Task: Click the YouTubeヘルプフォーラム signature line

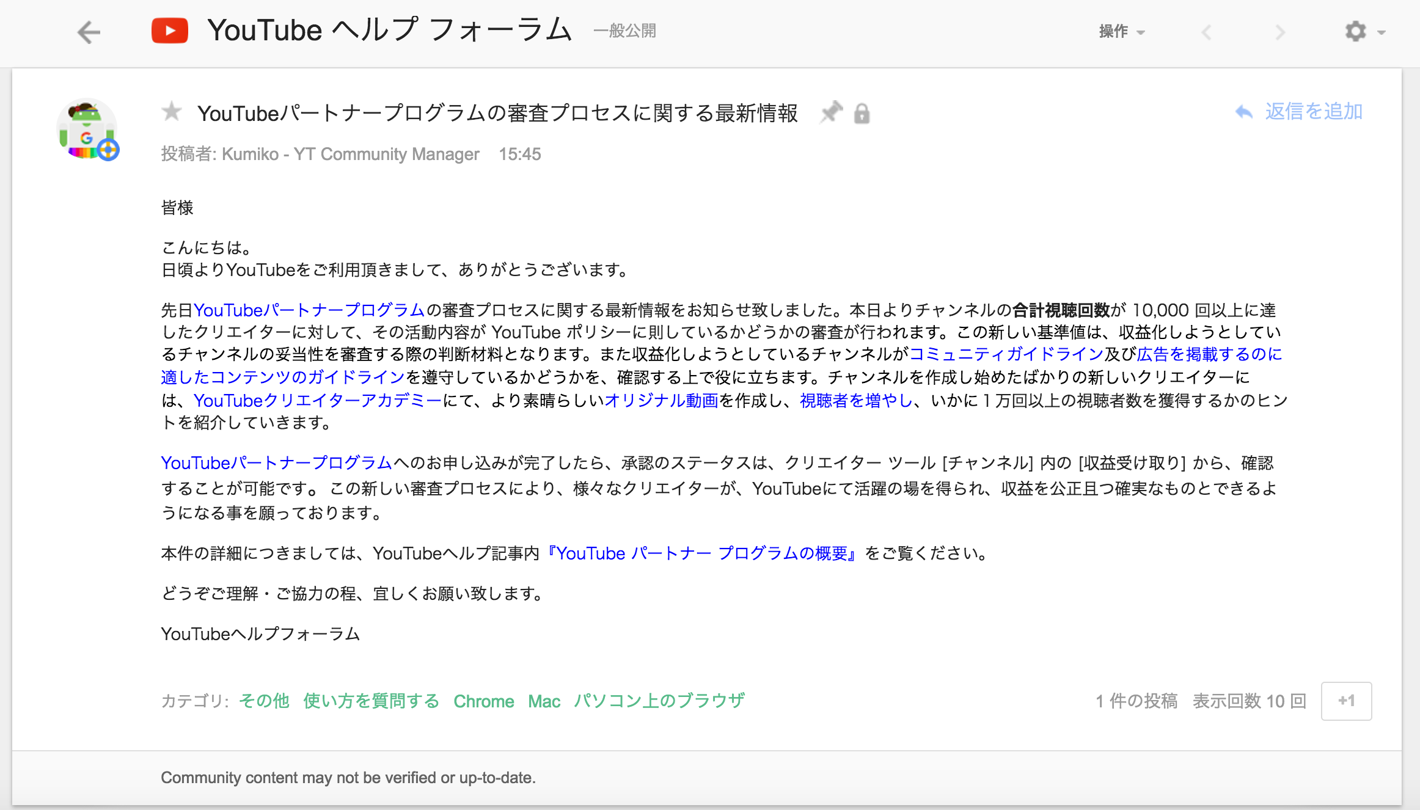Action: tap(260, 634)
